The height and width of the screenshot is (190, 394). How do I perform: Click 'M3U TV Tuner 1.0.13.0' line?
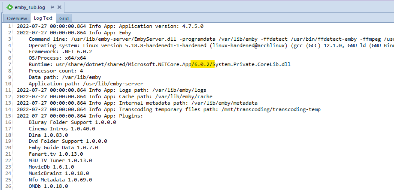(61, 160)
